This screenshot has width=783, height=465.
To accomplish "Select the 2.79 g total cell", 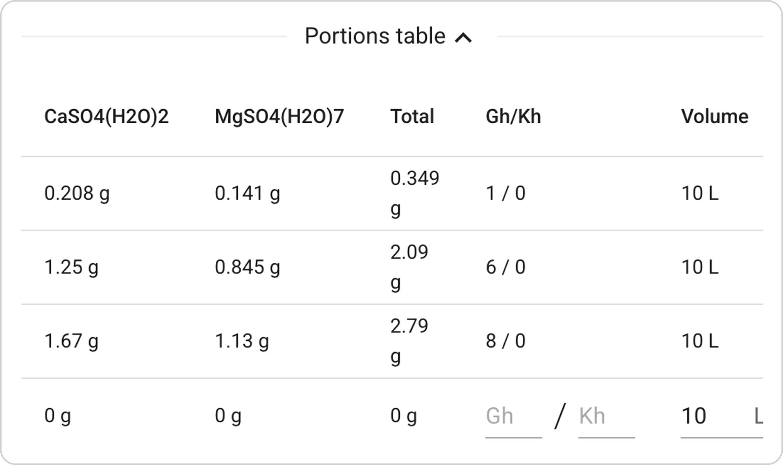I will (409, 341).
